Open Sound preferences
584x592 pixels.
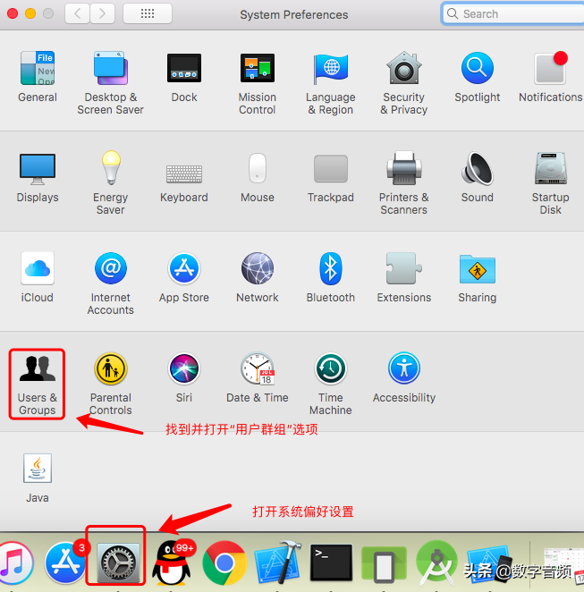coord(478,177)
